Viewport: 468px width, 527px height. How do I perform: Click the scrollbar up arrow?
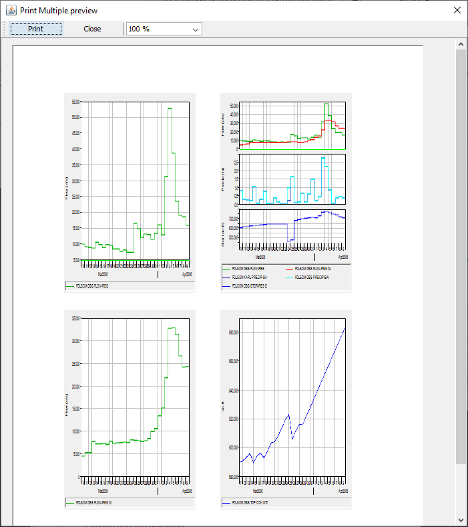pyautogui.click(x=461, y=44)
